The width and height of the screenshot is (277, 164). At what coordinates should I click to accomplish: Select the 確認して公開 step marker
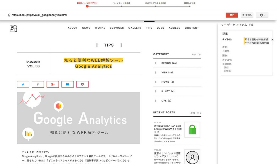[x=190, y=6]
